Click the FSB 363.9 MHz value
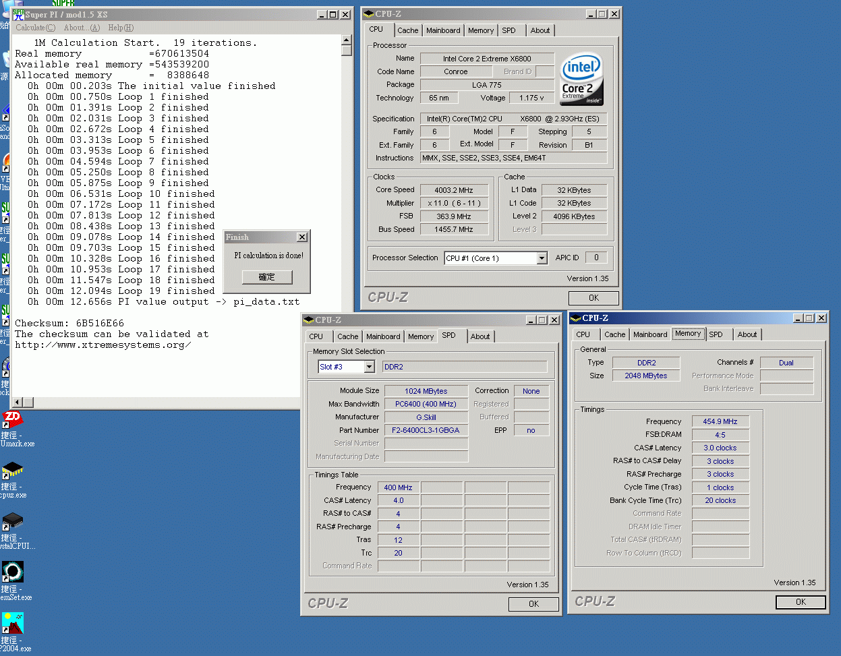The height and width of the screenshot is (656, 841). [x=454, y=216]
